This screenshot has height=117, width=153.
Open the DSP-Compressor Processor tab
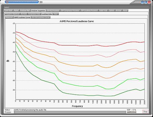(70, 10)
